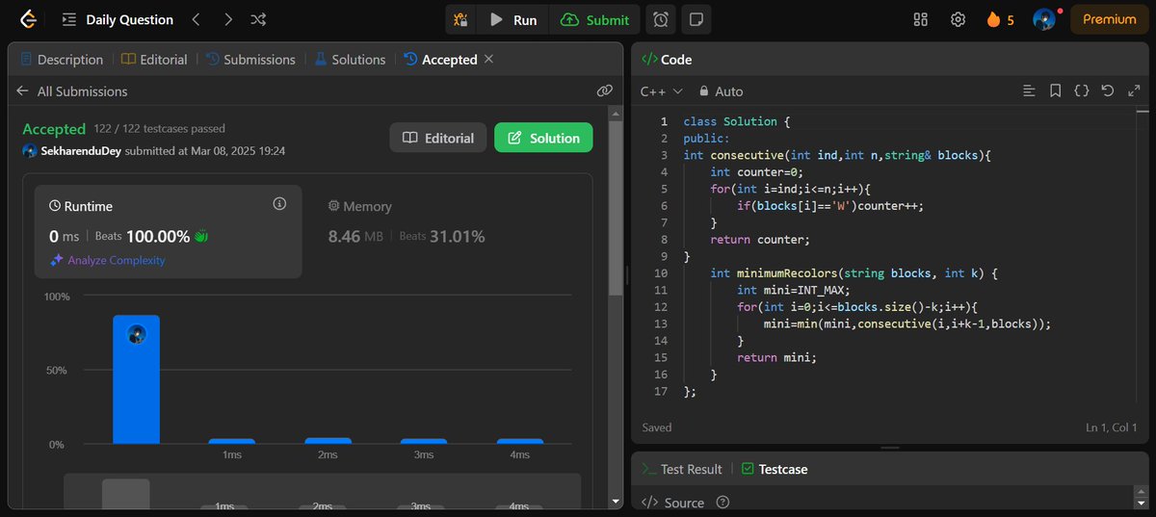Screen dimensions: 1156x517
Task: Open settings gear icon
Action: (x=958, y=19)
